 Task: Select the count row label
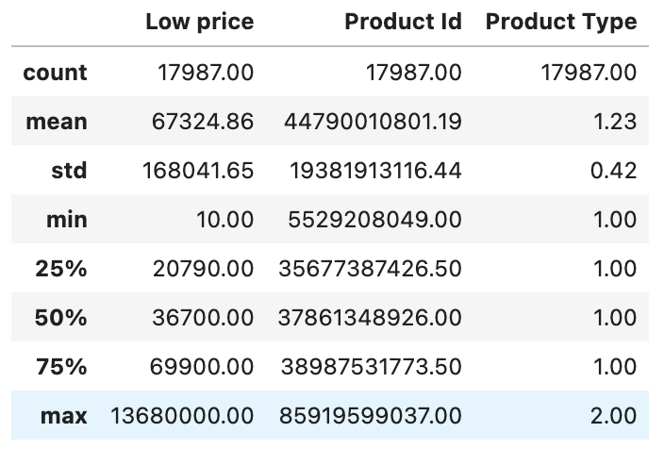[x=55, y=73]
